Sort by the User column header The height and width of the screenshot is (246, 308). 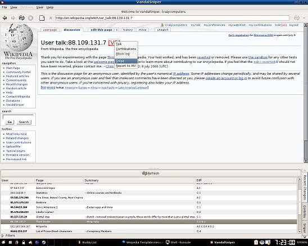(17, 180)
